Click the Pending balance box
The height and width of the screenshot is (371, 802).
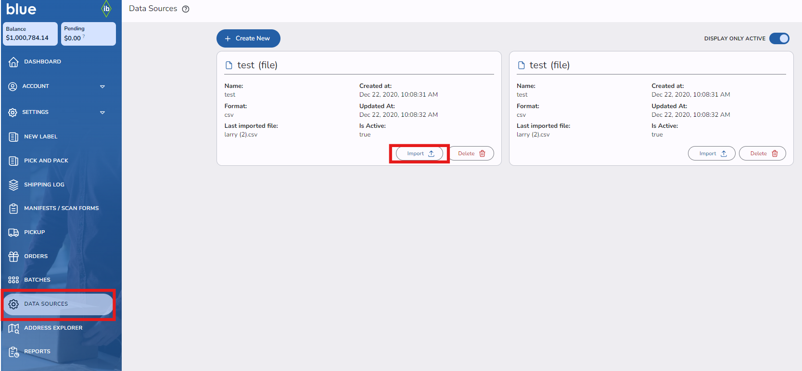point(88,34)
